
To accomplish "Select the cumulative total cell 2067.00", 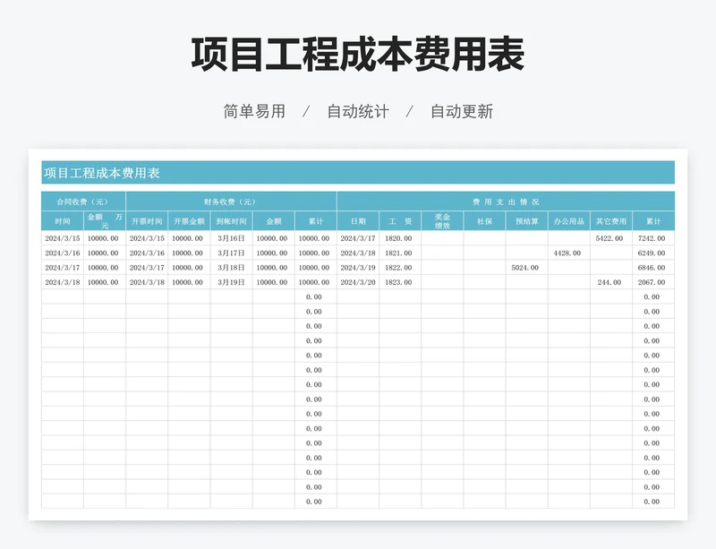I will pos(653,282).
